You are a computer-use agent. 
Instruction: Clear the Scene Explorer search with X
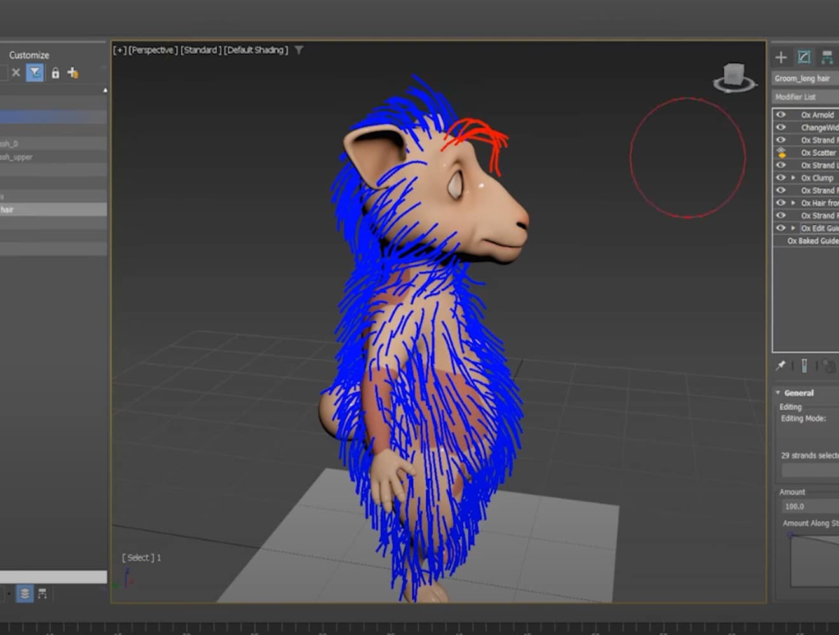coord(16,73)
